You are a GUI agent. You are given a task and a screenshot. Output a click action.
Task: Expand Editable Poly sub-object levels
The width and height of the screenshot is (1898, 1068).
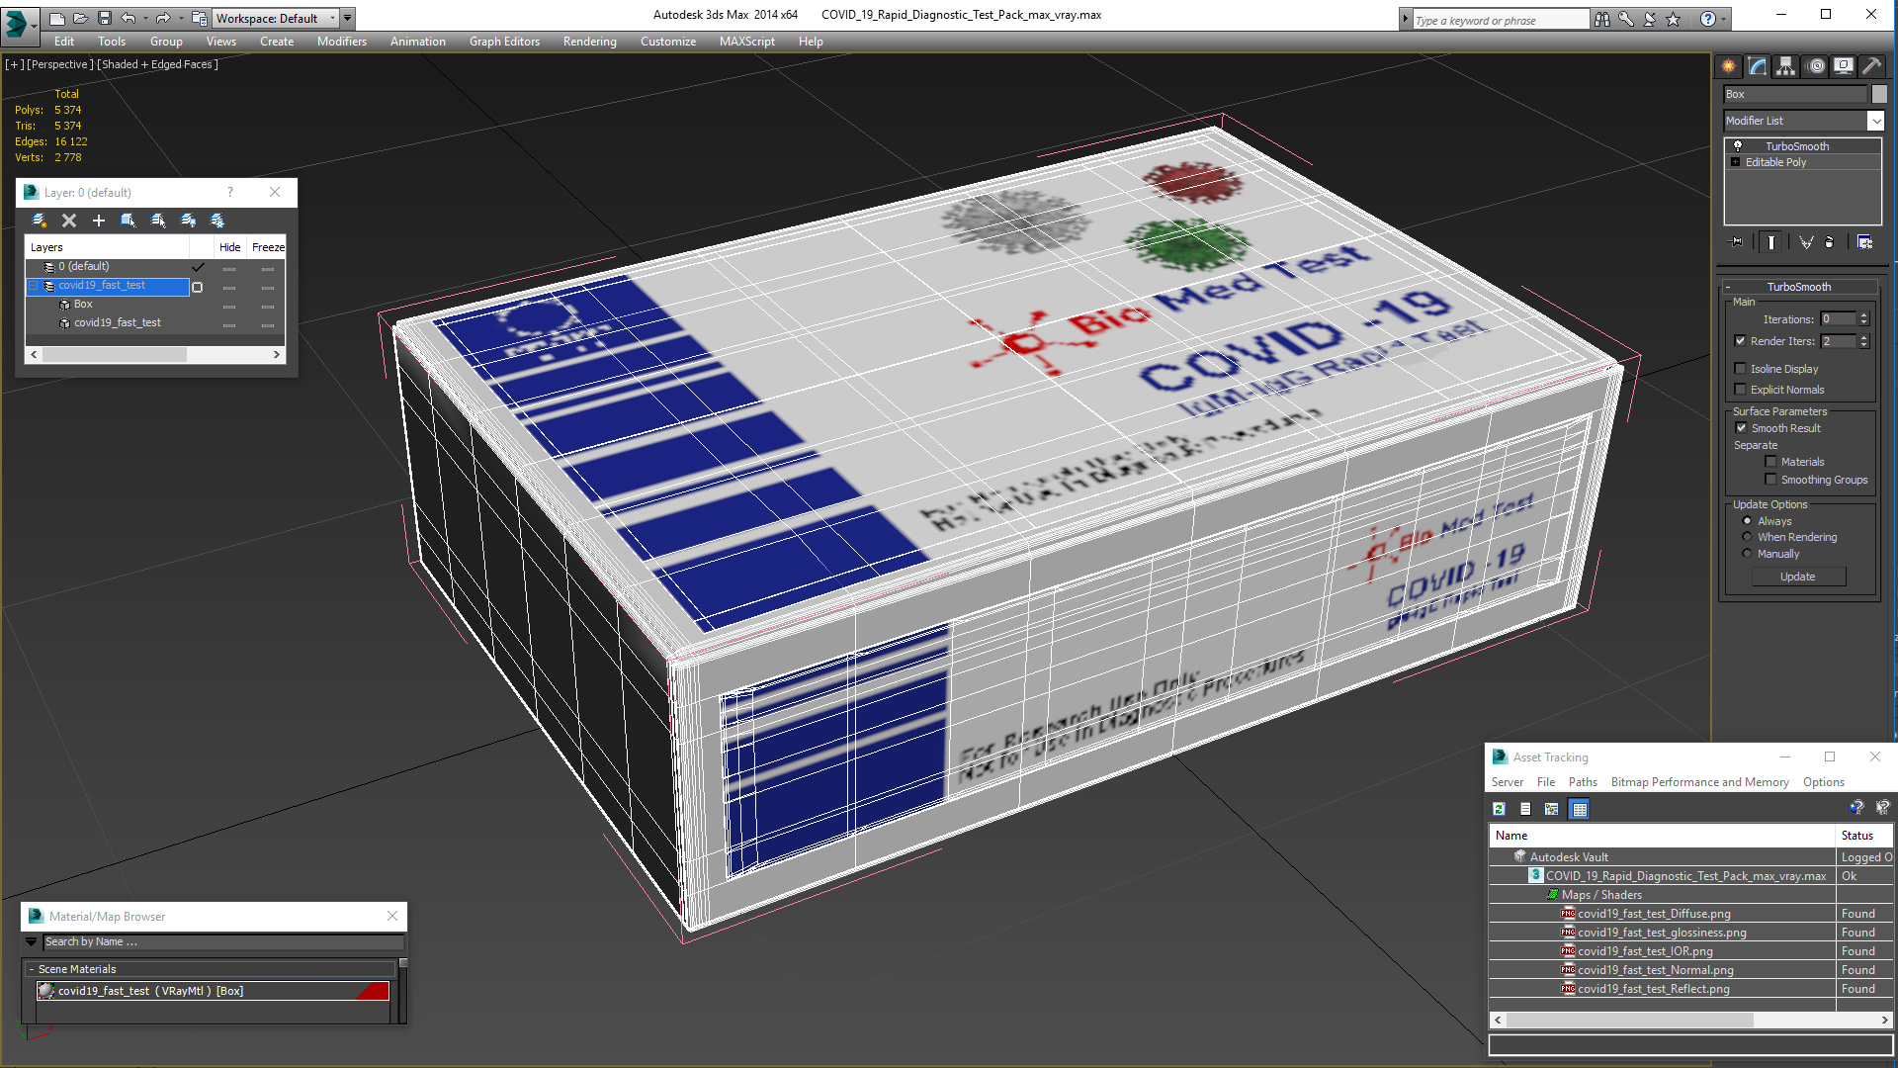pyautogui.click(x=1735, y=162)
